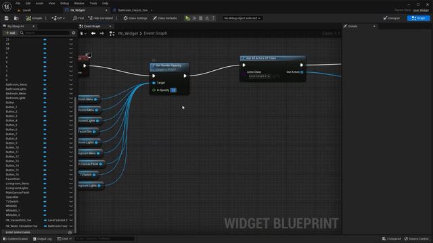Navigate forward in graph history
Screen dimensions: 433x243
[x=102, y=33]
